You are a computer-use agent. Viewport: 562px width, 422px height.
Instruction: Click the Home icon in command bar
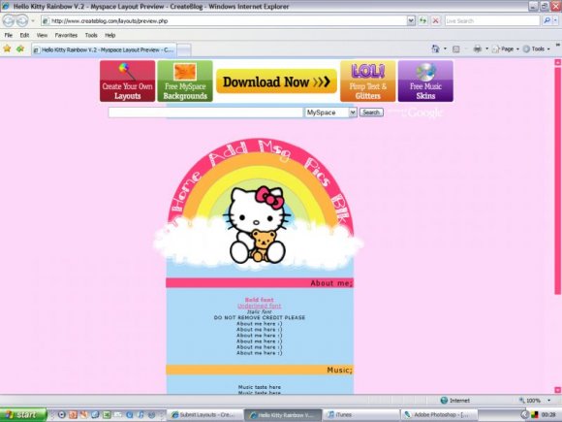pyautogui.click(x=435, y=49)
